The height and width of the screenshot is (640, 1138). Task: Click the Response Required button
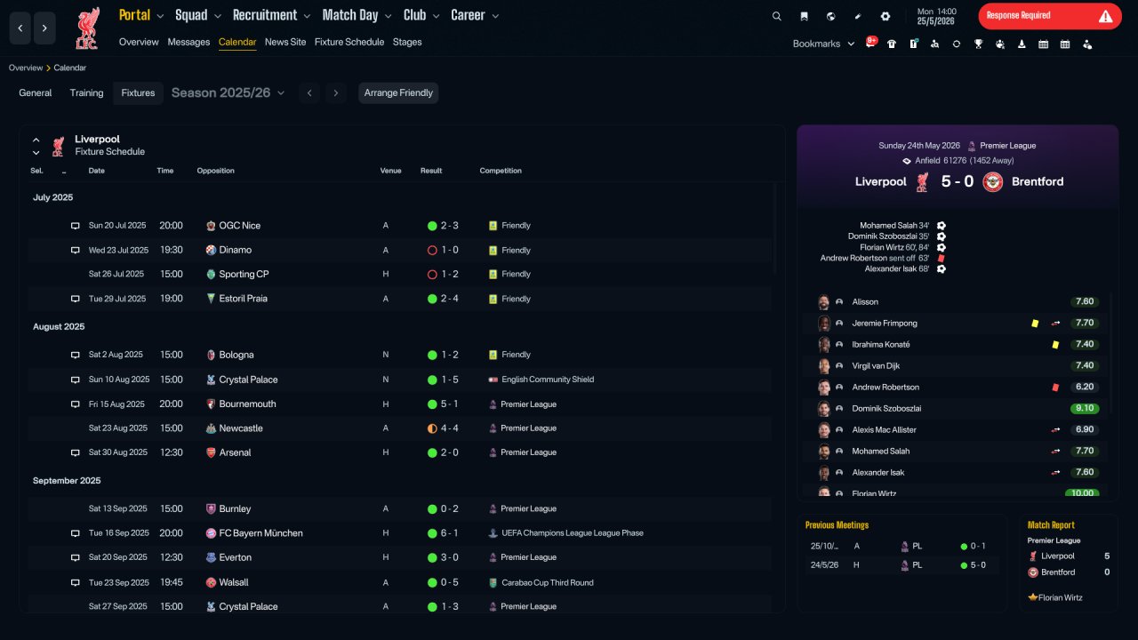coord(1050,16)
